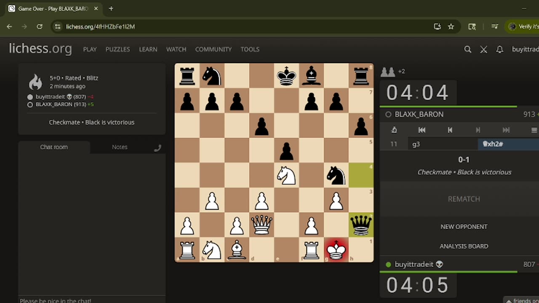Open the hamburger menu beside move controls
Image resolution: width=539 pixels, height=303 pixels.
(534, 130)
